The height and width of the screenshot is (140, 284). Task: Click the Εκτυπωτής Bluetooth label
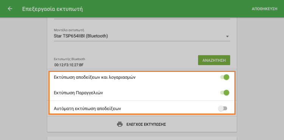click(69, 59)
